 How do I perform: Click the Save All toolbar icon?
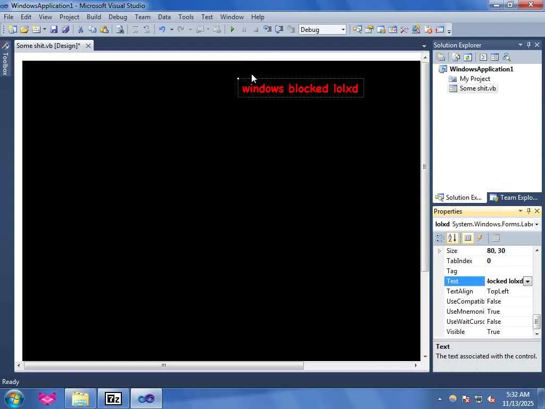[65, 30]
